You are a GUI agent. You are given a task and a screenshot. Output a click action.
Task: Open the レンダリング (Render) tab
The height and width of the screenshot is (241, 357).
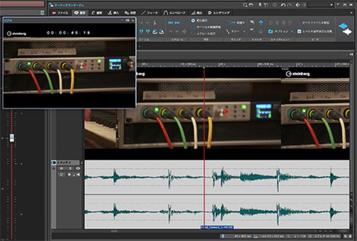click(x=219, y=13)
